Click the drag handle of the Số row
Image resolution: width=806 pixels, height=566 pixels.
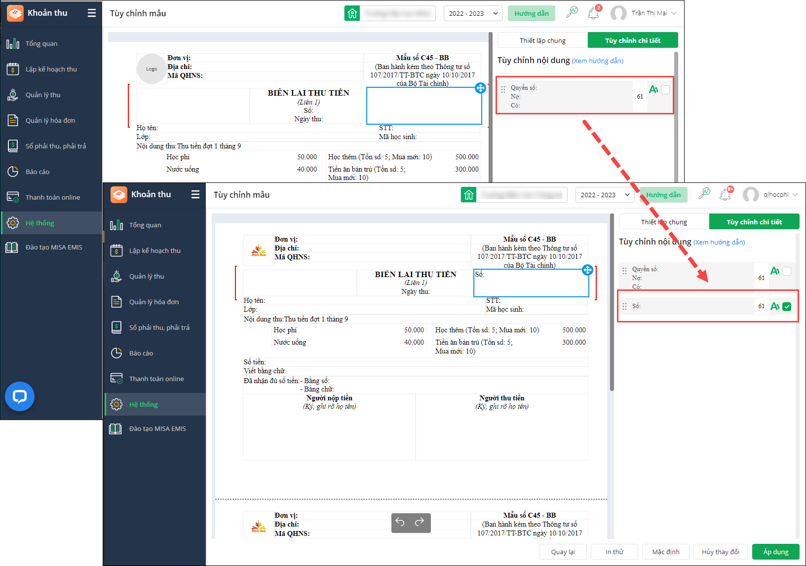click(x=624, y=307)
